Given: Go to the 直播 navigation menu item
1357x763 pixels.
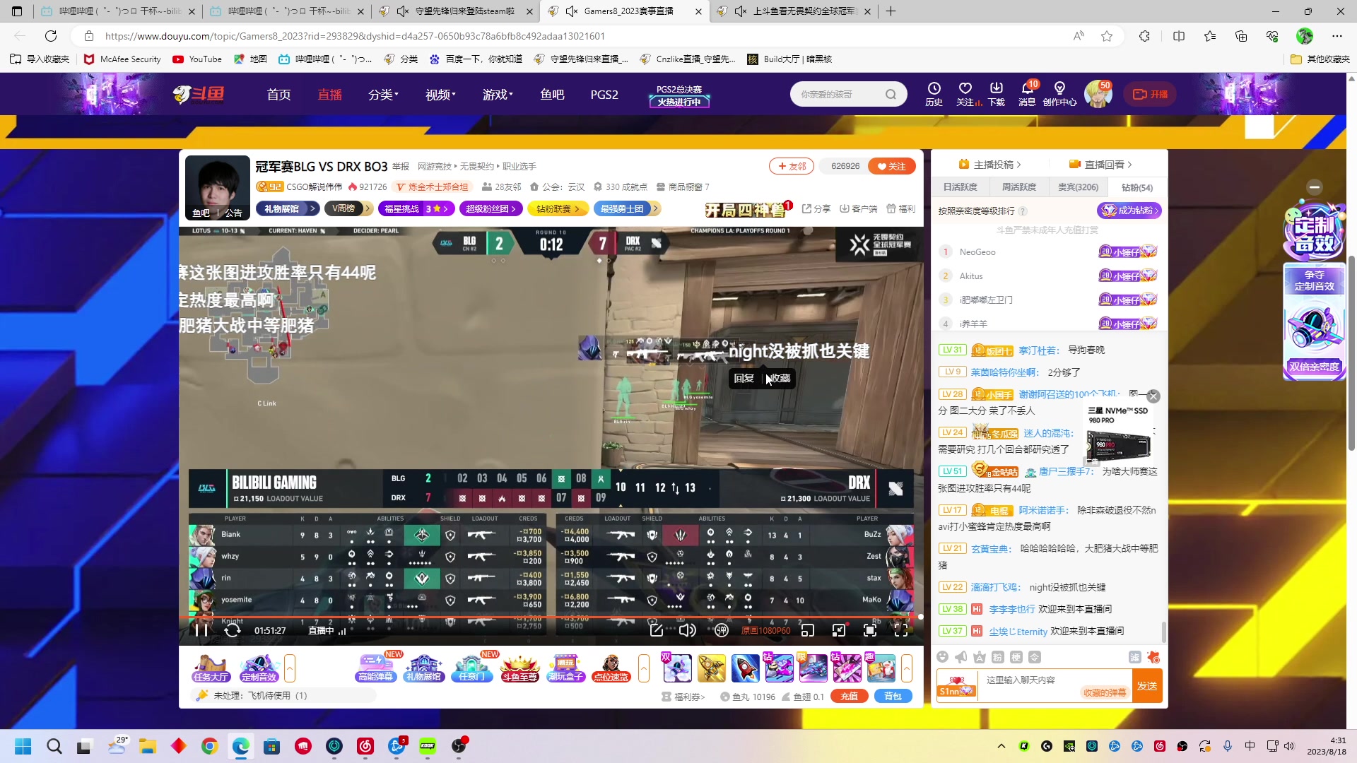Looking at the screenshot, I should (x=329, y=94).
